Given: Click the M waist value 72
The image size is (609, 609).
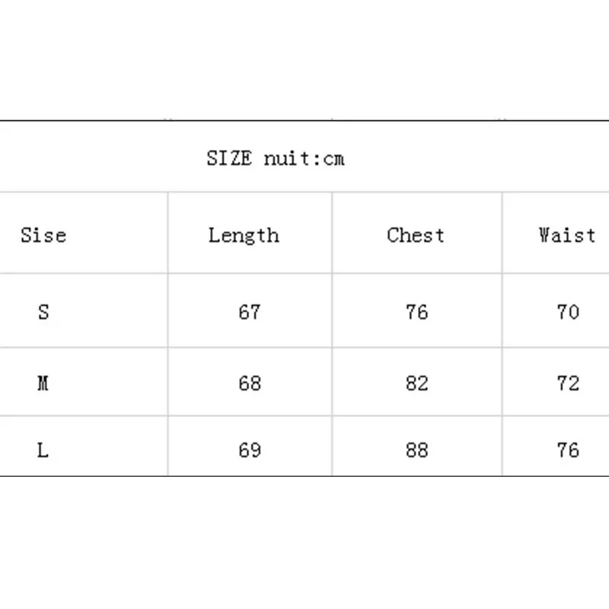Looking at the screenshot, I should click(x=568, y=383).
